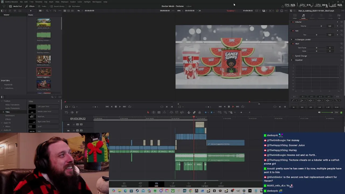The height and width of the screenshot is (194, 345).
Task: Open the Cut page
Action: 140,185
